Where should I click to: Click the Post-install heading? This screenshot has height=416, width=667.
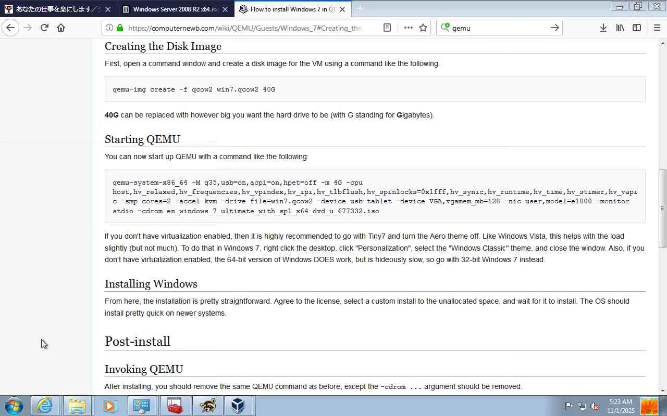point(138,341)
